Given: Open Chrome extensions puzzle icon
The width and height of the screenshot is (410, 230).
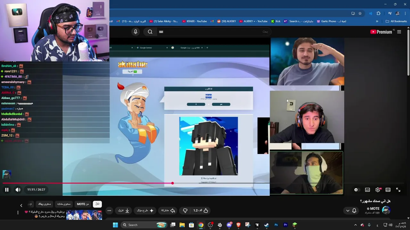Looking at the screenshot, I should (x=378, y=13).
